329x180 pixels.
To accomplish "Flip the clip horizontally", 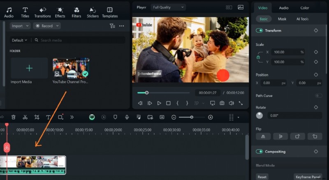I will coord(263,136).
